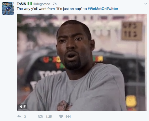The height and width of the screenshot is (121, 149).
Task: Click the 944 likes count
Action: point(68,117)
